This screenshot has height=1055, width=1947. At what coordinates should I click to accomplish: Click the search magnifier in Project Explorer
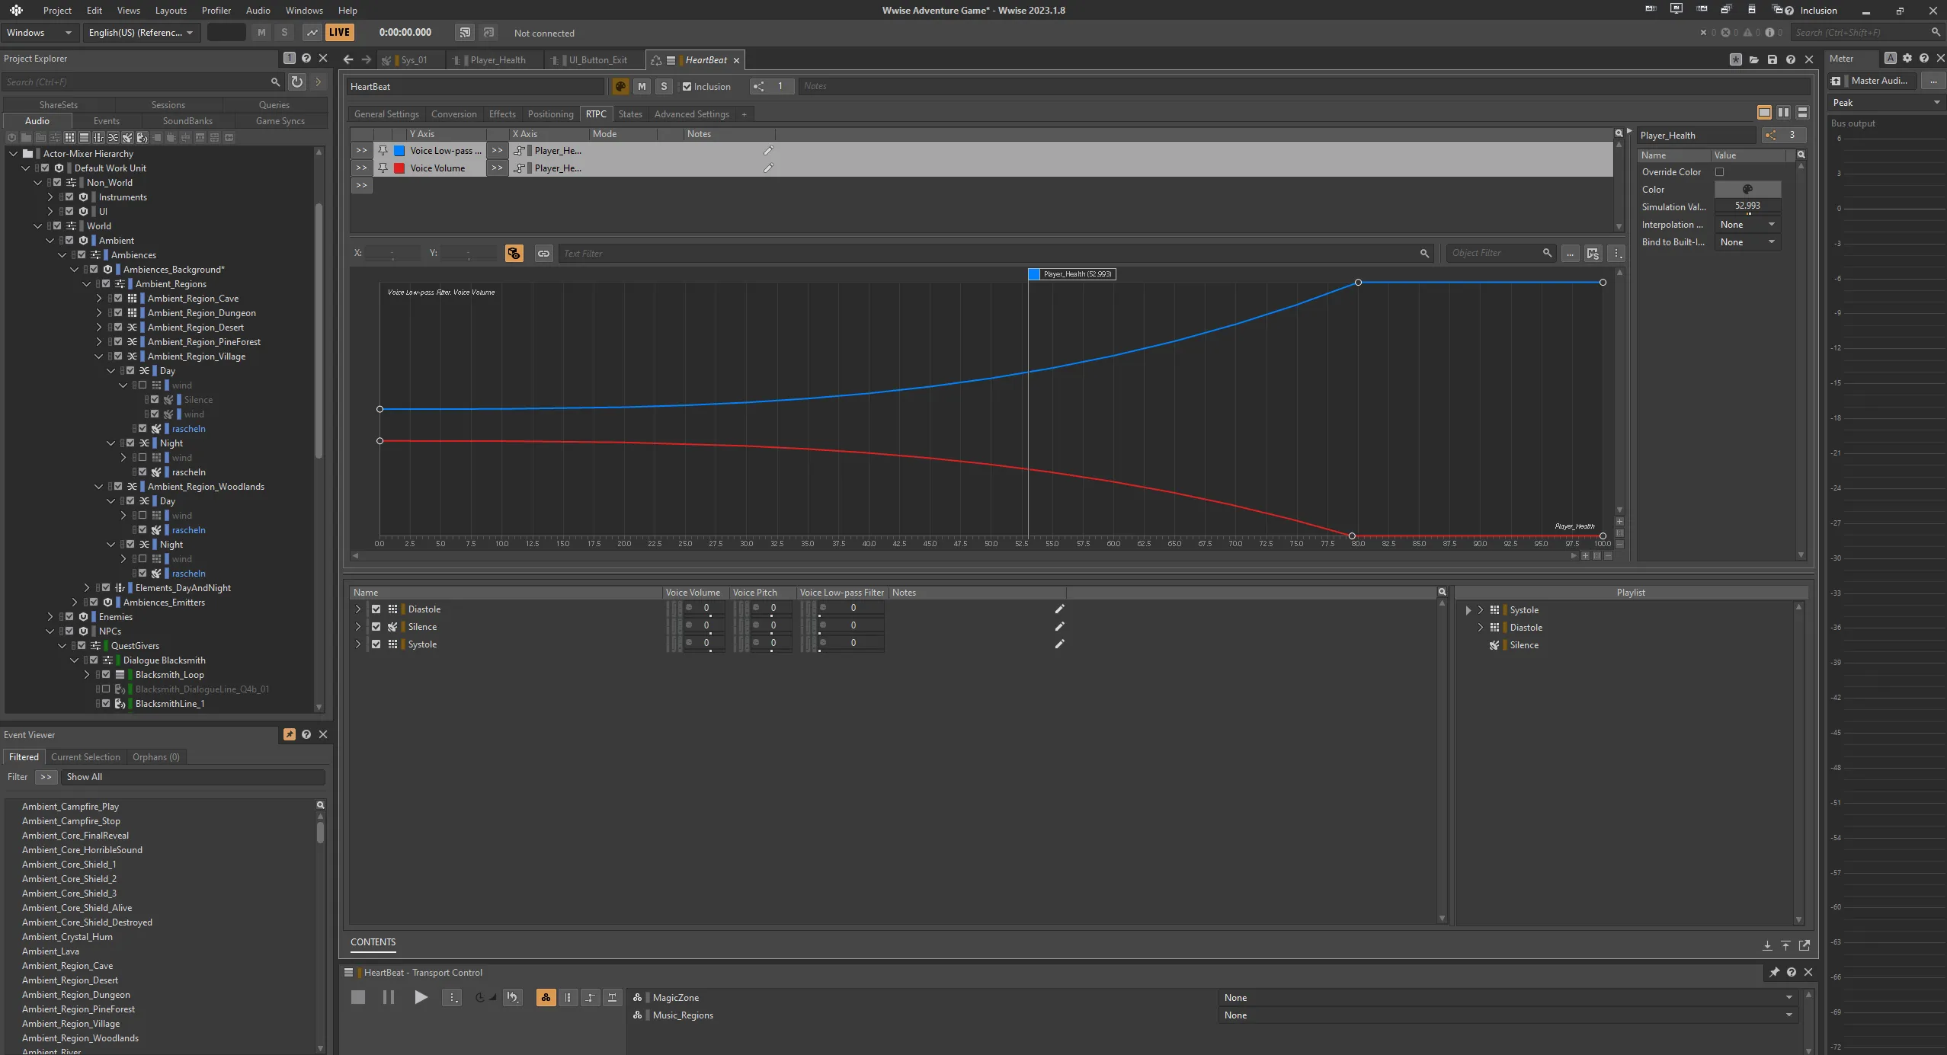[274, 82]
